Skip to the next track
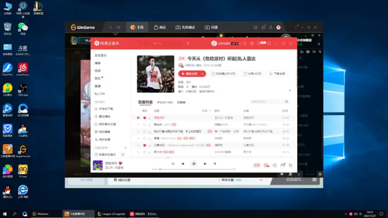 pos(205,164)
